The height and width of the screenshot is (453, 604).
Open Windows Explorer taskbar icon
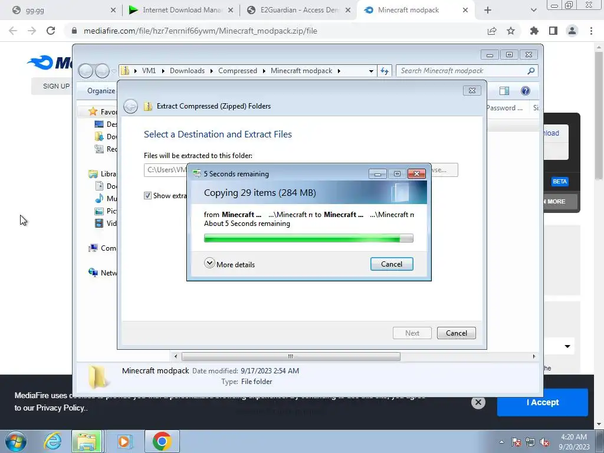[87, 441]
